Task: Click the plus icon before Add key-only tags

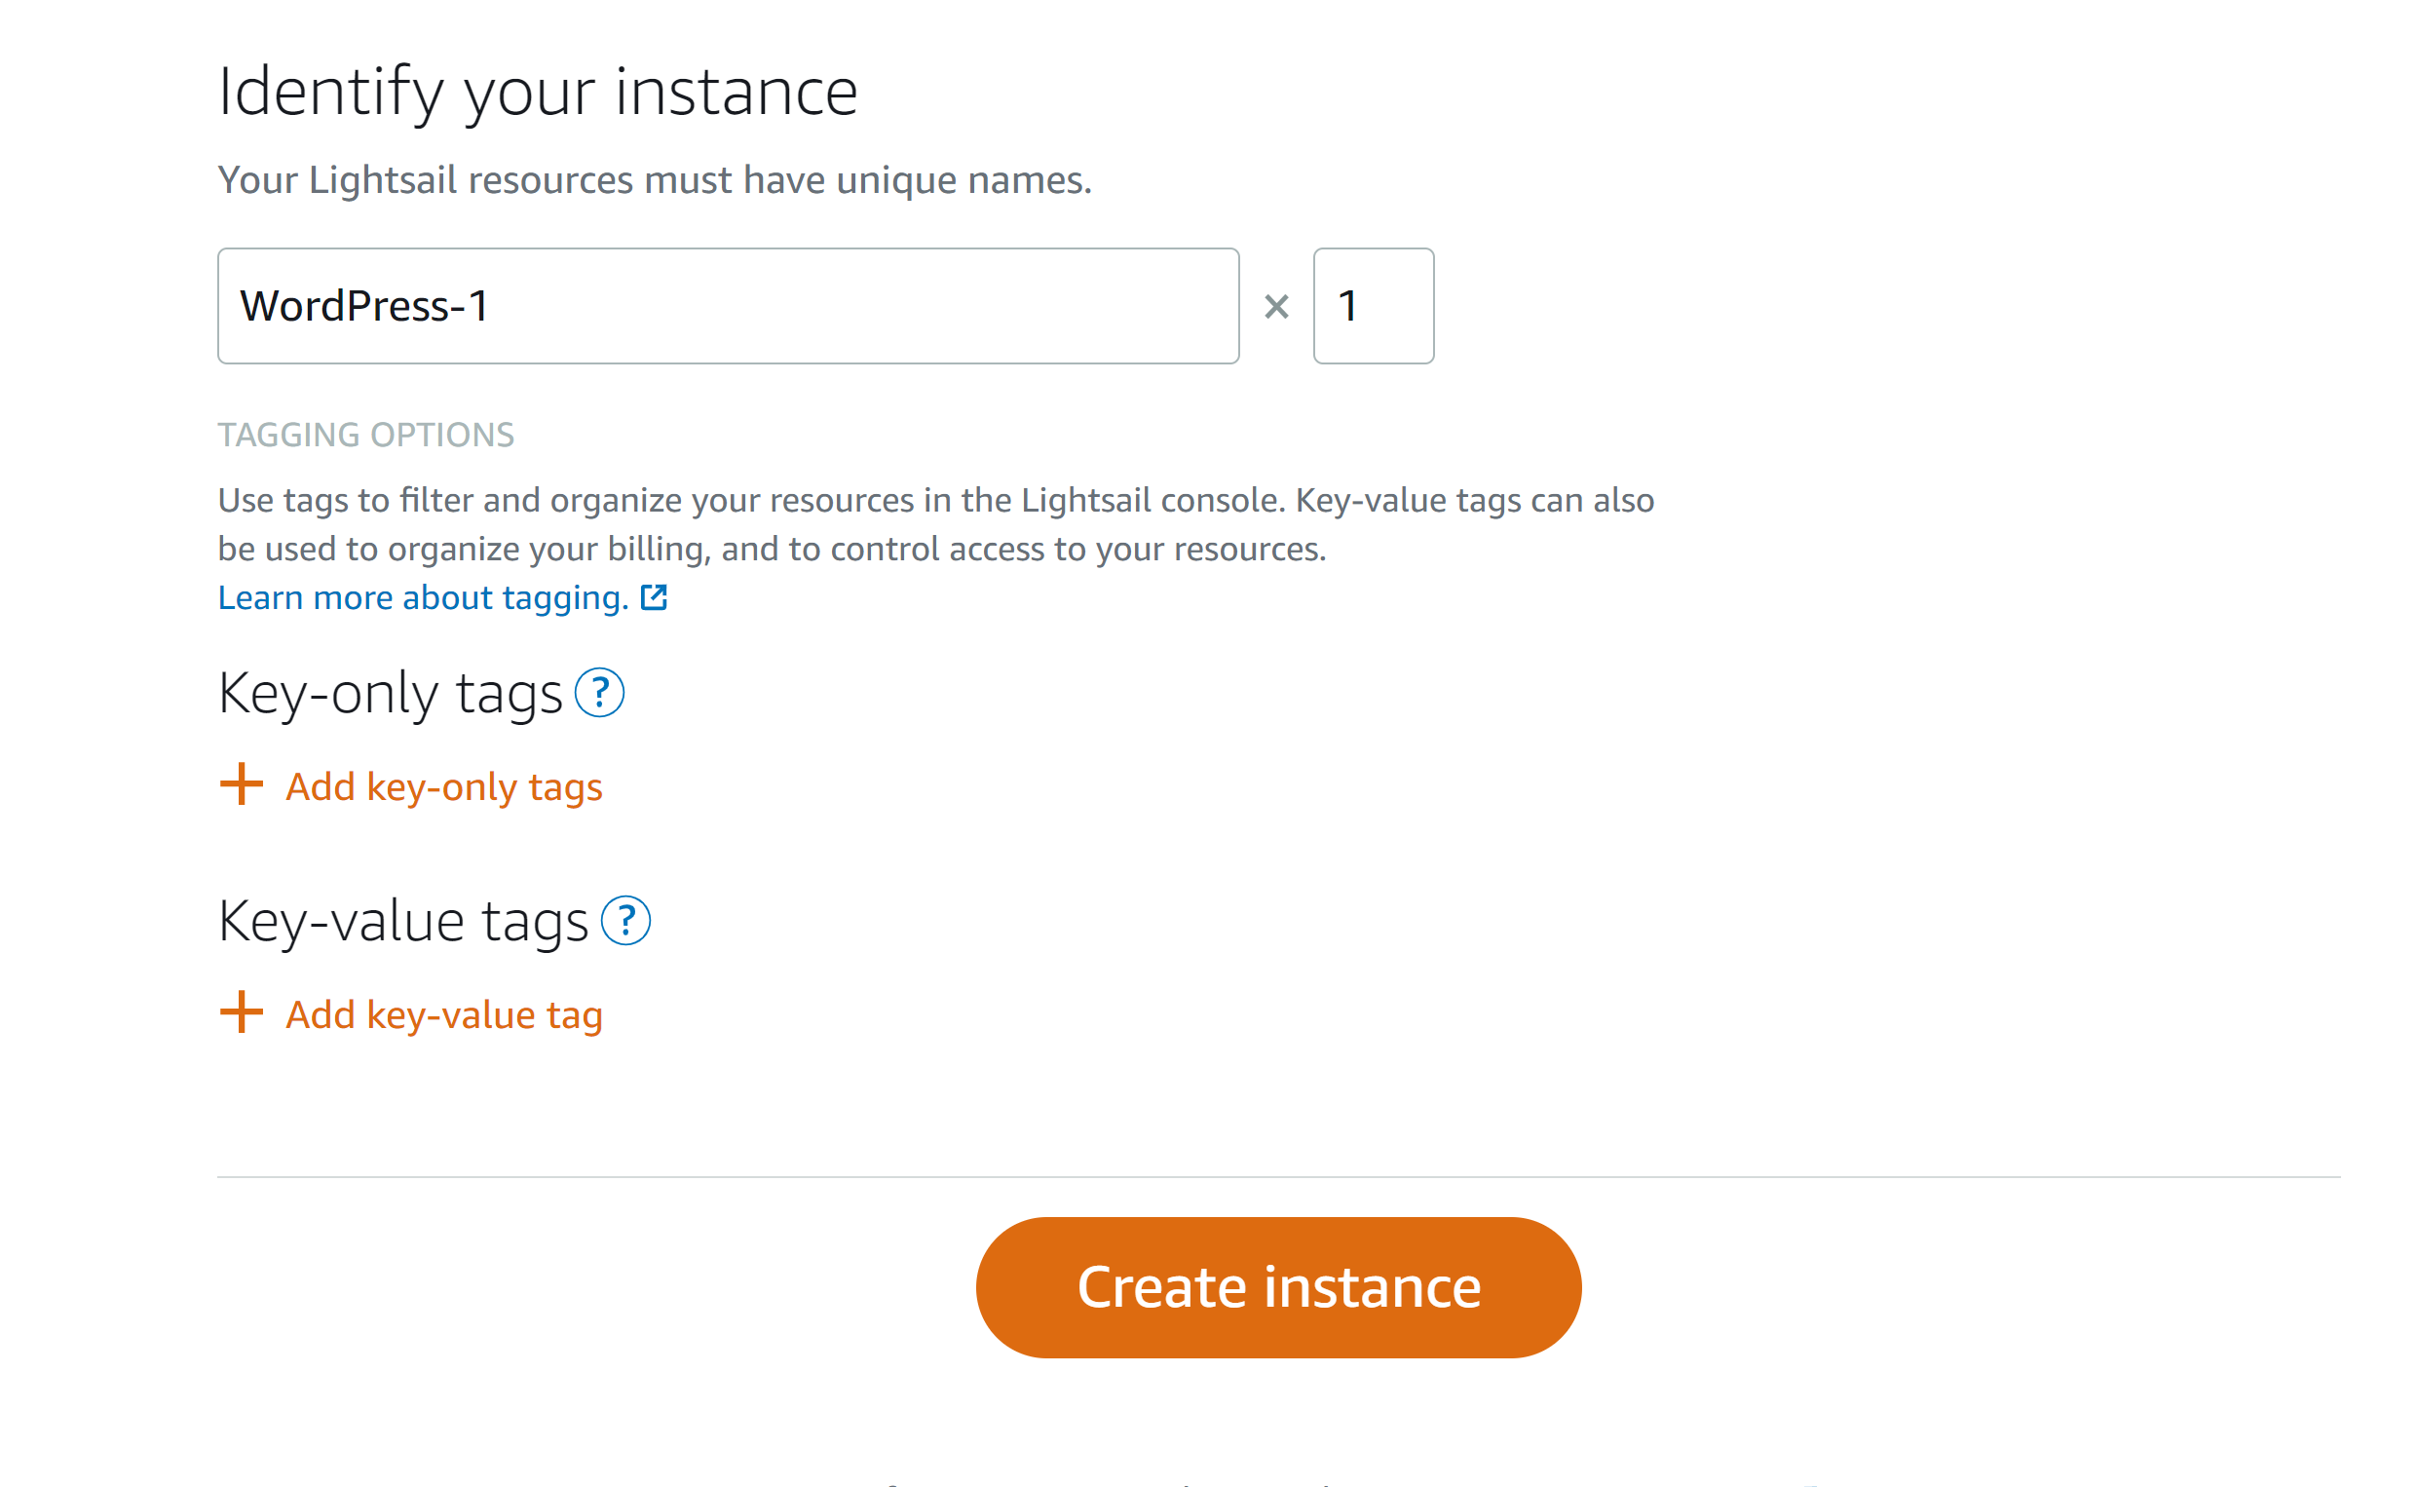Action: (241, 786)
